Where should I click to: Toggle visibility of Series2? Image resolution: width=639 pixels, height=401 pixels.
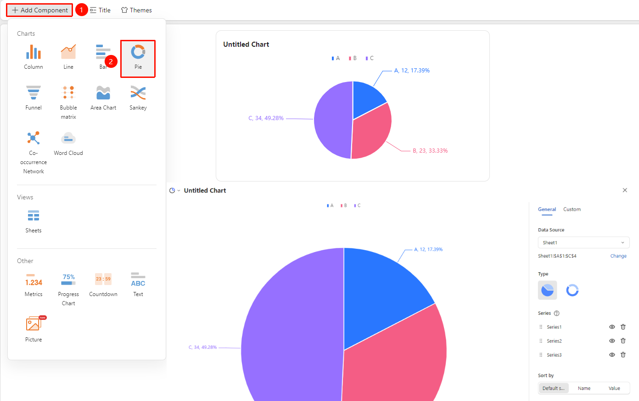(x=612, y=341)
